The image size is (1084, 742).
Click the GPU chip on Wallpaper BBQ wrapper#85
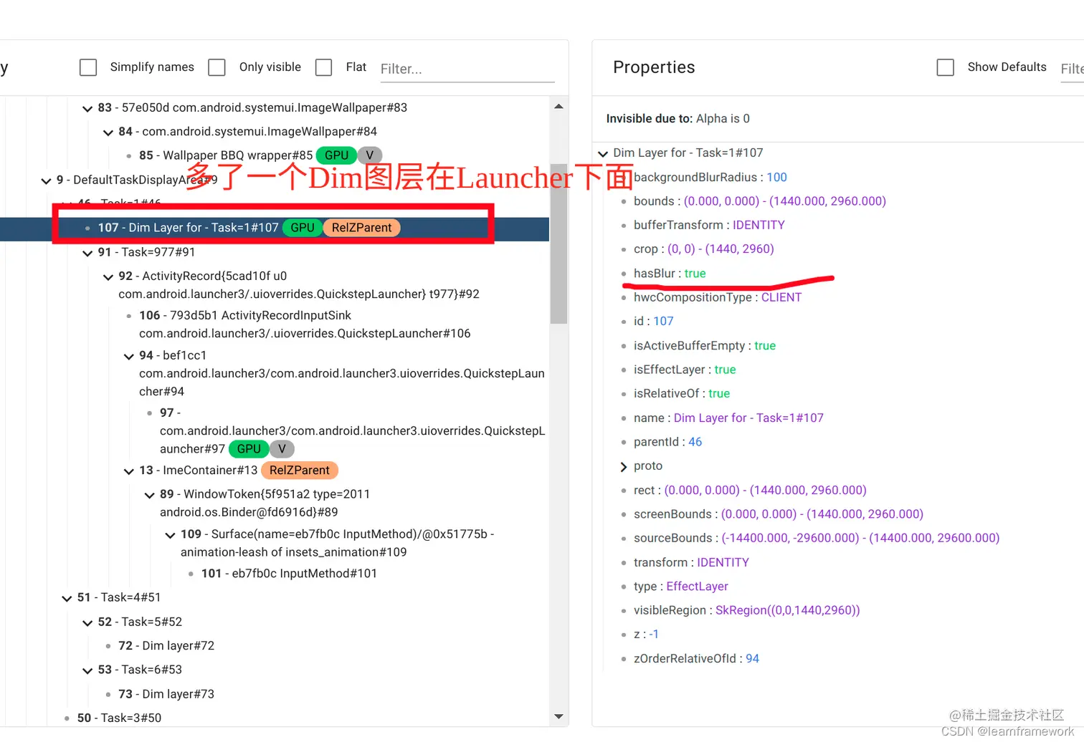click(336, 155)
